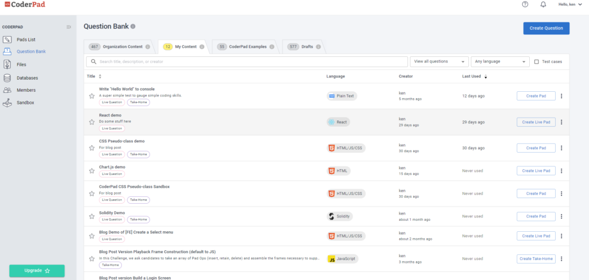Click the Create Question button

(546, 28)
